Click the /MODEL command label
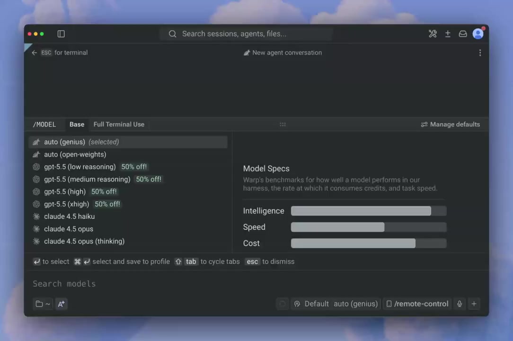Viewport: 513px width, 341px height. pyautogui.click(x=44, y=125)
